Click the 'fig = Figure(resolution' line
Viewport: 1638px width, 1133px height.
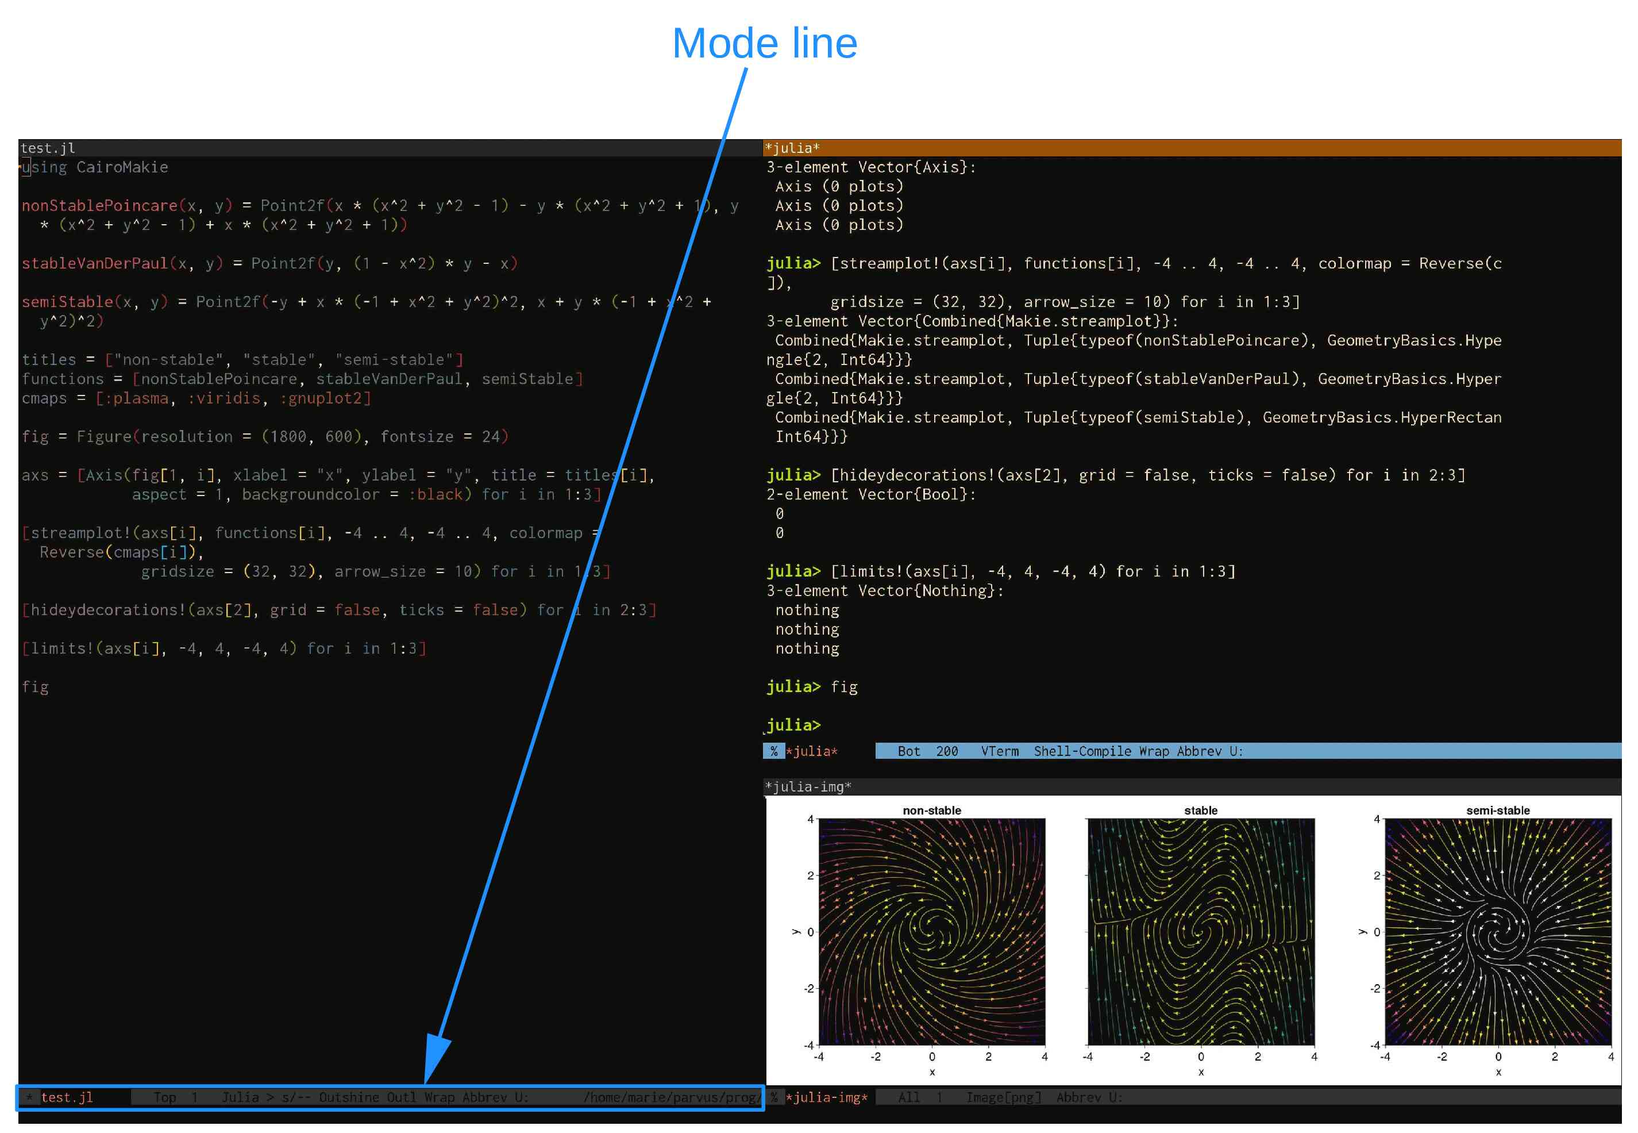265,437
